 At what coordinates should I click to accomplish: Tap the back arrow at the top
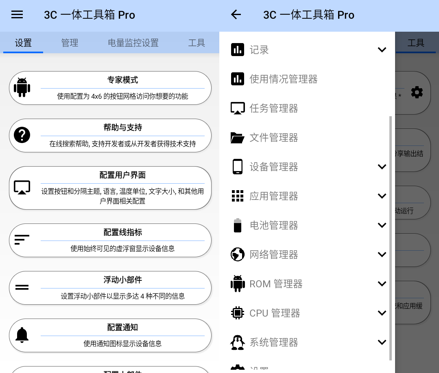(236, 15)
